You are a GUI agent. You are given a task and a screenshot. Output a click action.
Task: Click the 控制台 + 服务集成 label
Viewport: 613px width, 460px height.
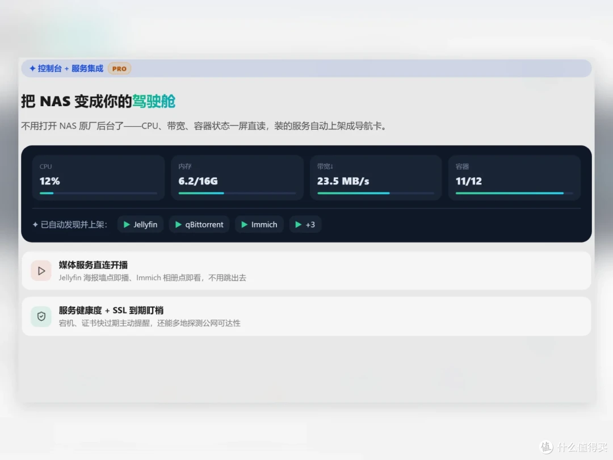coord(70,69)
